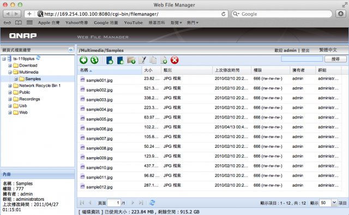Click the 登出 logout link
This screenshot has height=215, width=349.
[x=305, y=50]
